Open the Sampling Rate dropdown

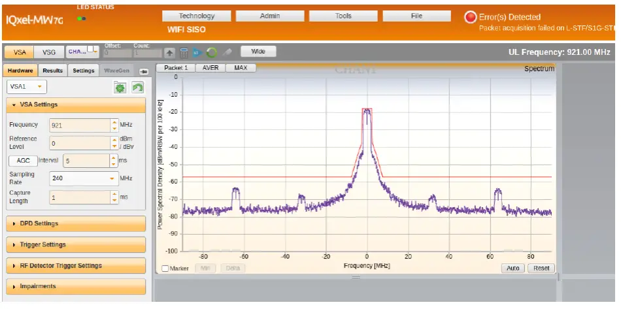click(x=84, y=178)
